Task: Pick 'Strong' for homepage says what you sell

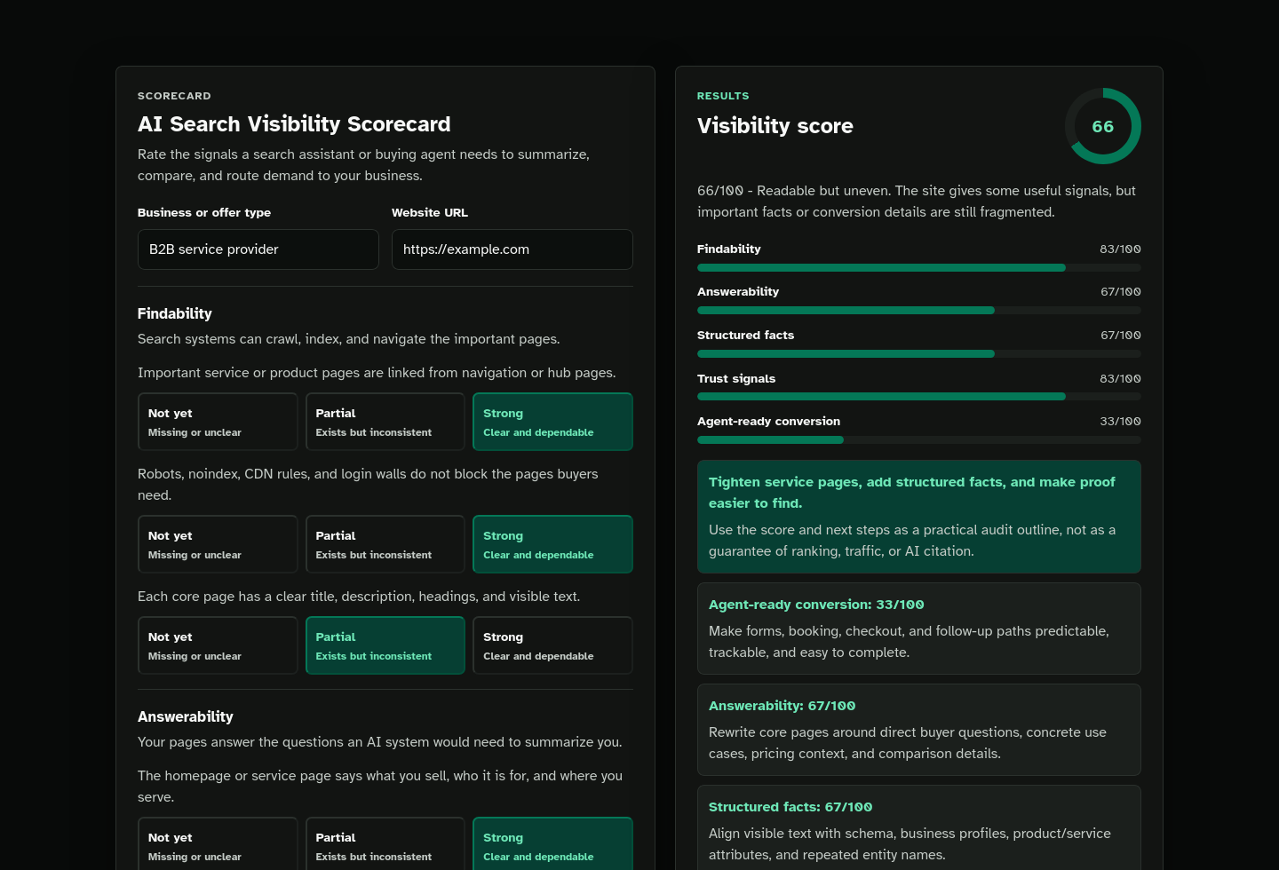Action: (552, 844)
